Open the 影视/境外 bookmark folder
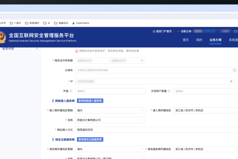The height and width of the screenshot is (159, 238). coord(32,23)
